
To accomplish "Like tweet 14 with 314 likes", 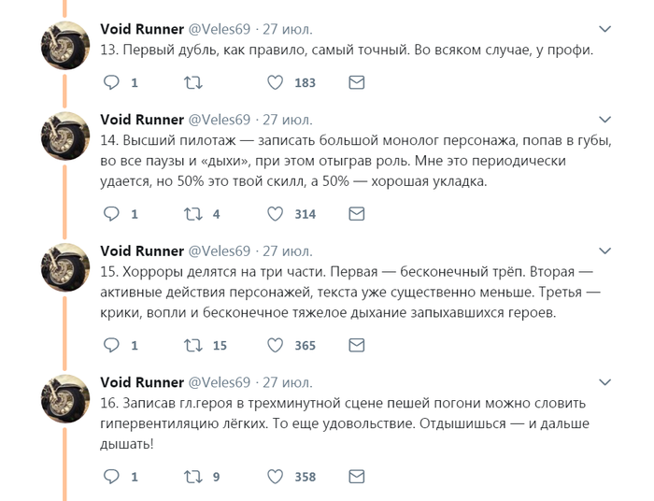I will (276, 214).
